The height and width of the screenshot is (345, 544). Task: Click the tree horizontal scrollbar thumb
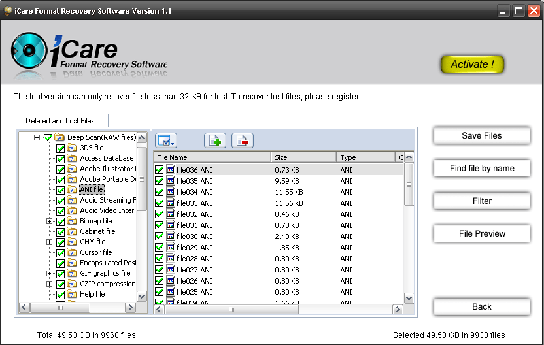[60, 308]
